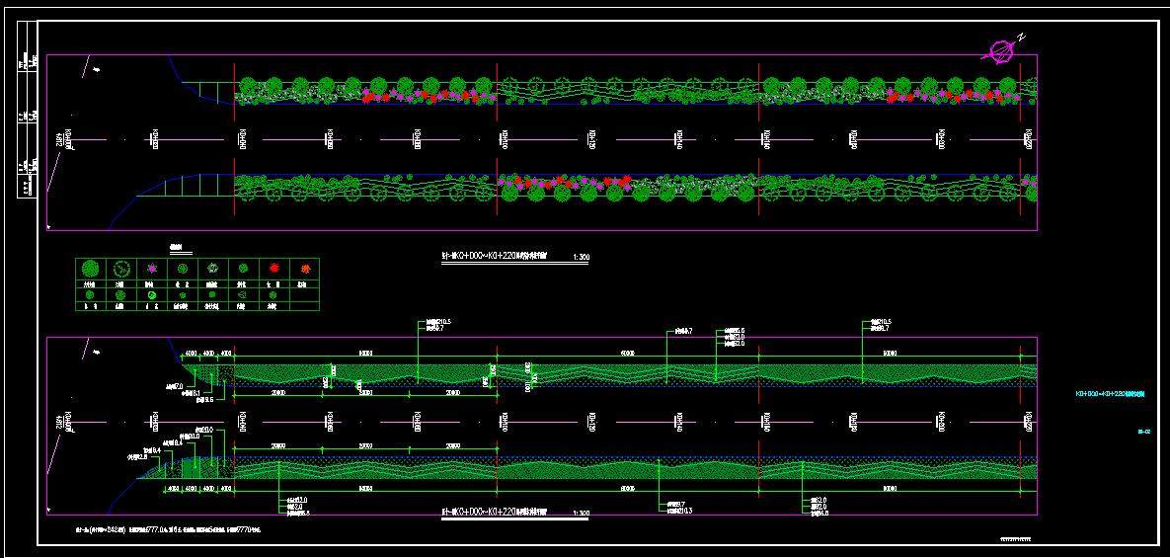Pick the magenta flower symbol in legend
This screenshot has width=1170, height=558.
[x=152, y=268]
